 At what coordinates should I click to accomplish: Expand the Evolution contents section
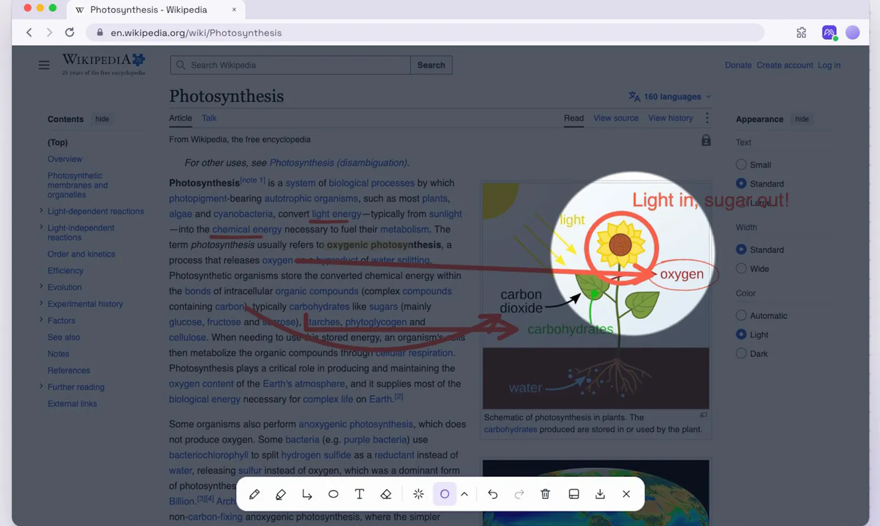41,286
